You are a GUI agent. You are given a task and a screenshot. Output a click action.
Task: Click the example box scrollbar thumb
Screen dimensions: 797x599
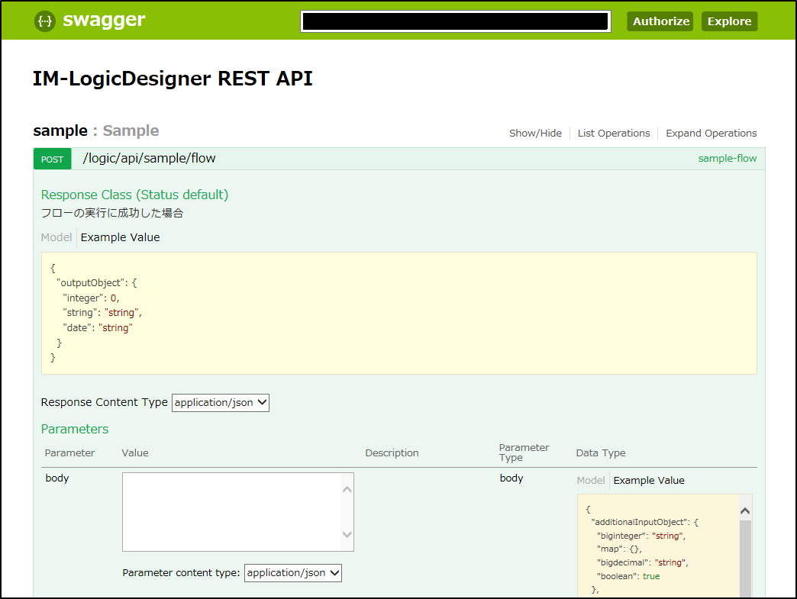click(x=745, y=558)
